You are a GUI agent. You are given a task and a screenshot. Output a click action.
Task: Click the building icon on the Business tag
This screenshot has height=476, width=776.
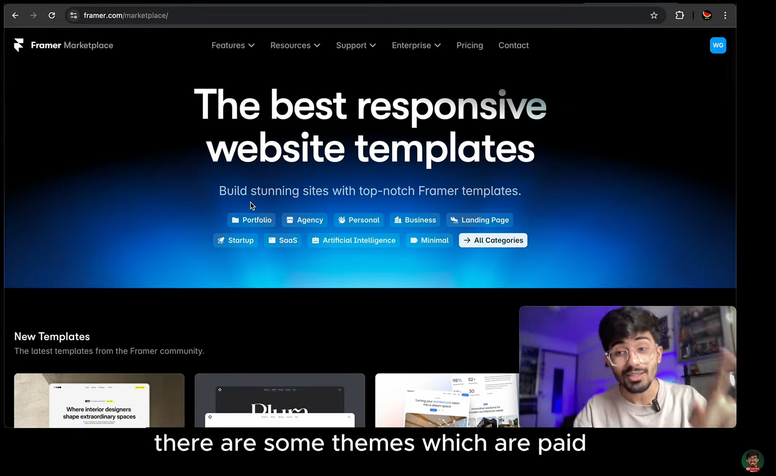point(398,220)
